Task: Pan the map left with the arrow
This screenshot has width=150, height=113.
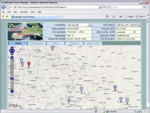Action: click(x=10, y=51)
